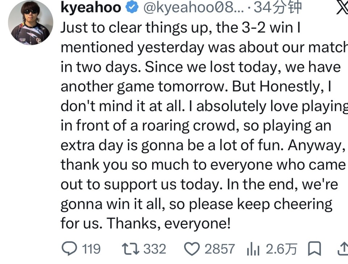Click the repost arrows icon
Viewport: 348px width, 264px height.
coord(131,249)
